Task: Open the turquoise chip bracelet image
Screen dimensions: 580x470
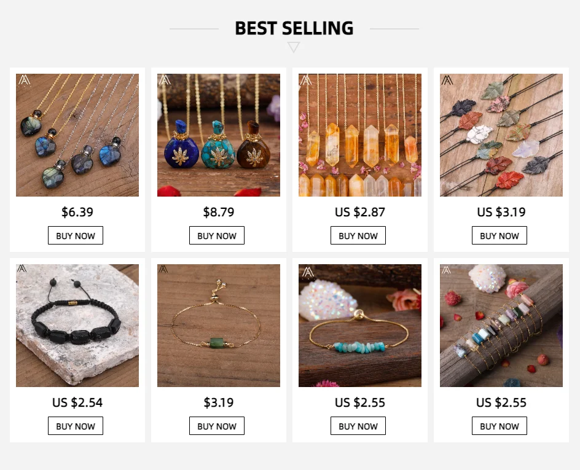Action: [360, 326]
